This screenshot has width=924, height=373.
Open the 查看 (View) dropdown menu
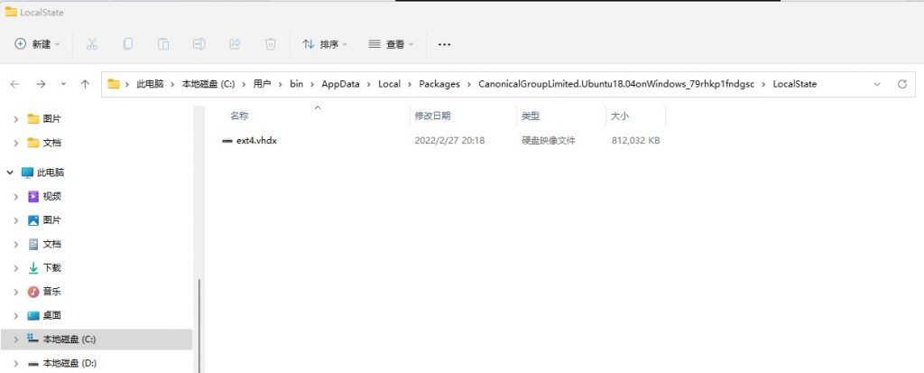coord(390,43)
